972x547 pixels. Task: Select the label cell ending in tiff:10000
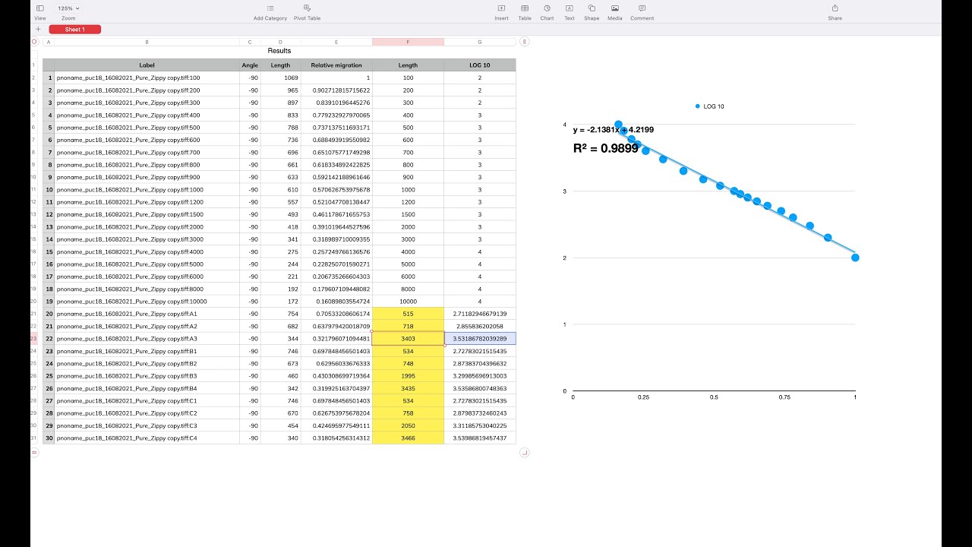147,302
